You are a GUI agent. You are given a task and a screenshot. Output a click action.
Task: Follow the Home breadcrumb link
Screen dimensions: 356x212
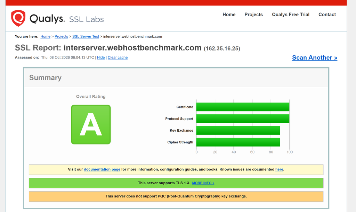tap(46, 36)
